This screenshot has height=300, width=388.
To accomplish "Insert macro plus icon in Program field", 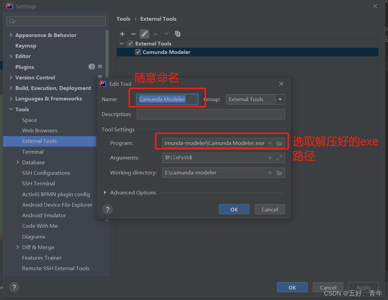I will tap(270, 143).
